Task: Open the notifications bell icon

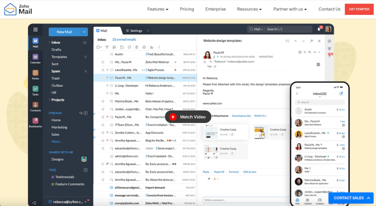Action: click(319, 29)
